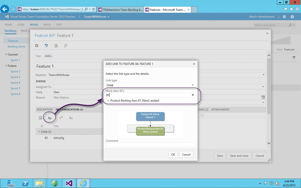Click the work item refresh icon
This screenshot has height=188, width=301.
36,45
